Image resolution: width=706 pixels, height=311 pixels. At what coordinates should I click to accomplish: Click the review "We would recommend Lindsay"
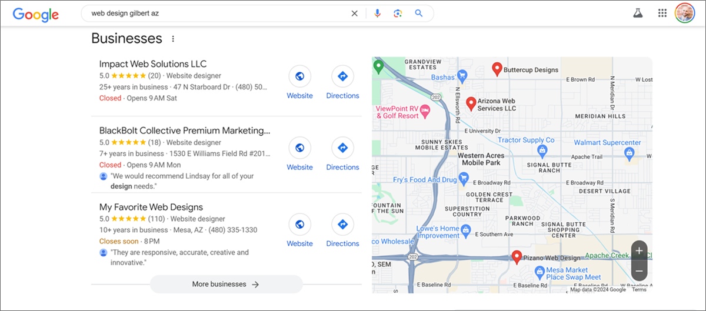182,181
